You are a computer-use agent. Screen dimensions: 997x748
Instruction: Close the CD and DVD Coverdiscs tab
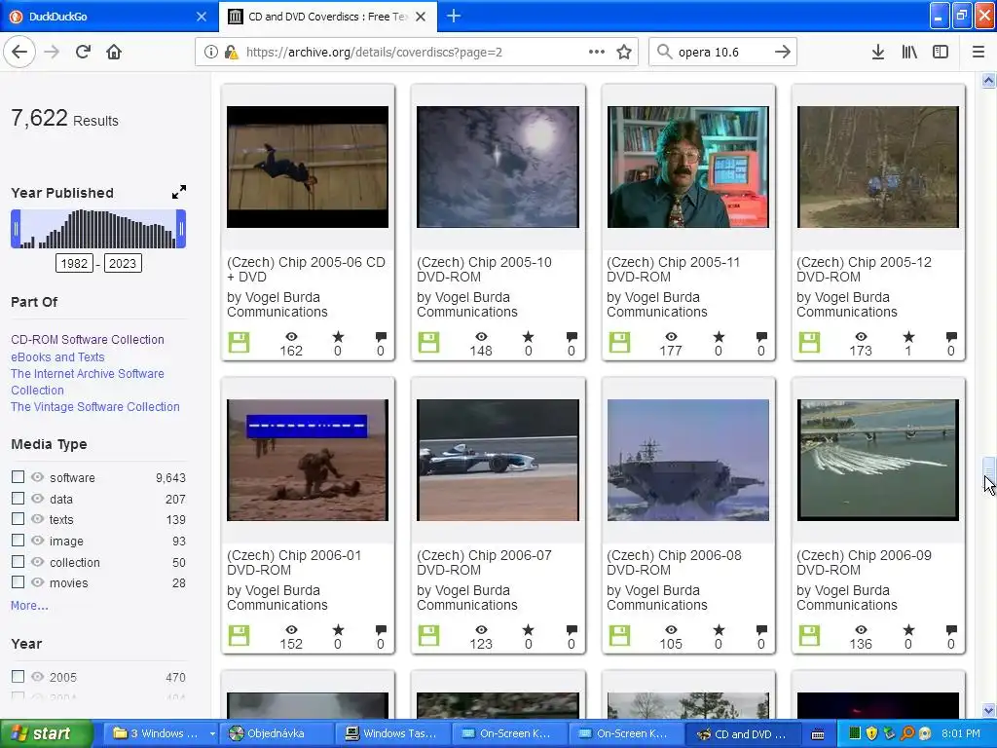pyautogui.click(x=421, y=17)
